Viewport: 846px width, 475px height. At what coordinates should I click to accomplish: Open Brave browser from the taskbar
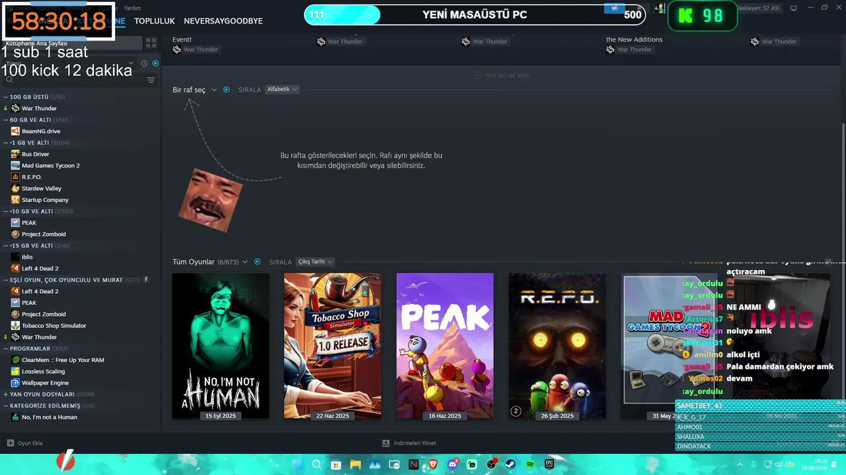tap(433, 465)
